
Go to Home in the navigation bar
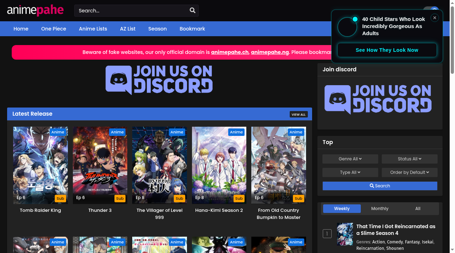(21, 29)
